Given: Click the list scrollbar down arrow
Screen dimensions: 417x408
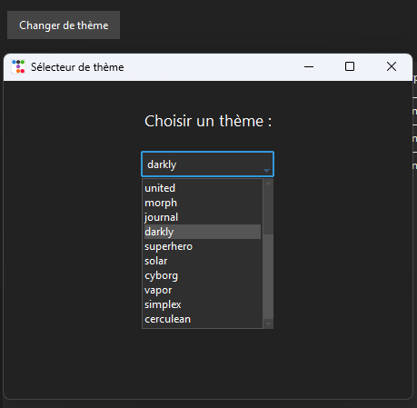Looking at the screenshot, I should click(268, 323).
